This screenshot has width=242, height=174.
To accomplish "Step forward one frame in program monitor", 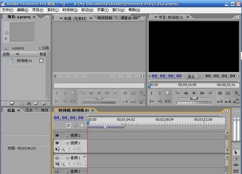I will pos(202,93).
